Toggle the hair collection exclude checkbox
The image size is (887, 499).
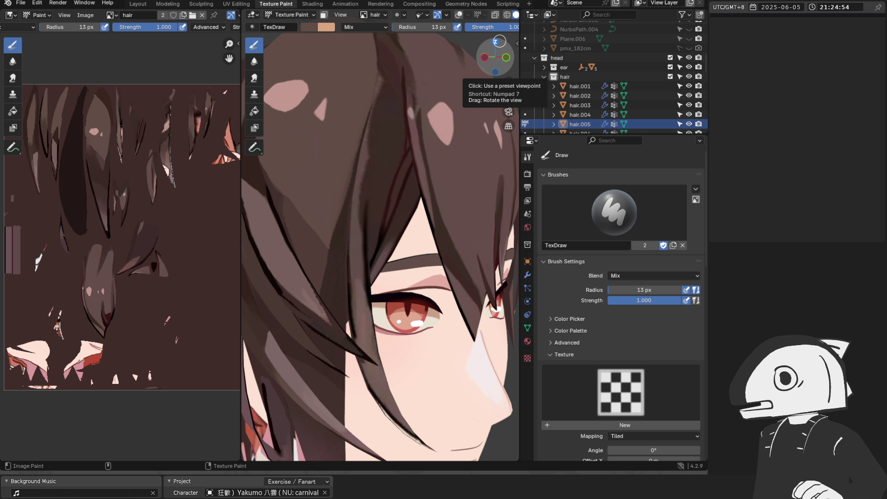[670, 77]
